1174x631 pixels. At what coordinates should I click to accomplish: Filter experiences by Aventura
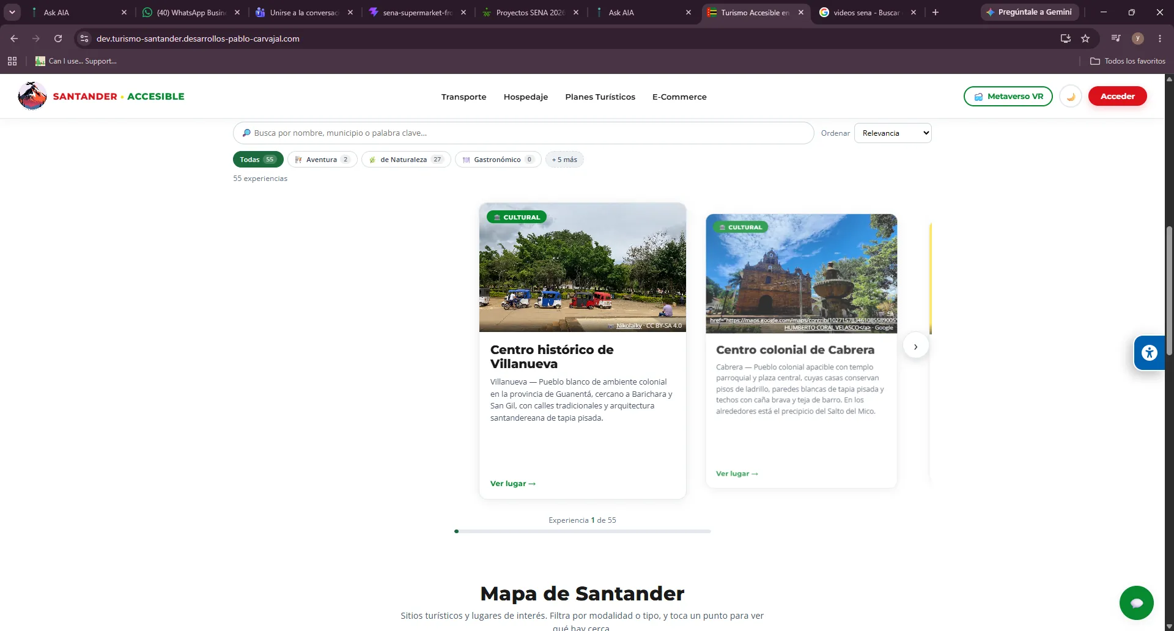pyautogui.click(x=322, y=160)
